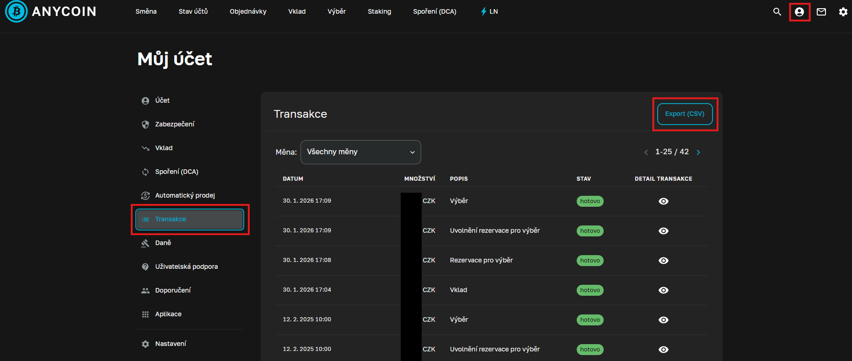852x361 pixels.
Task: Click the POPIS column header
Action: (x=459, y=179)
